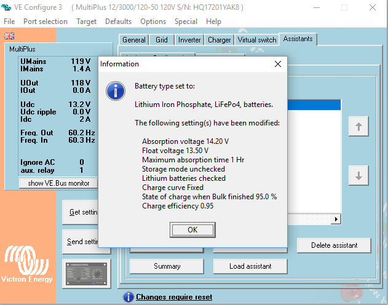The image size is (388, 305).
Task: Move assistant down with the down arrow
Action: [358, 176]
